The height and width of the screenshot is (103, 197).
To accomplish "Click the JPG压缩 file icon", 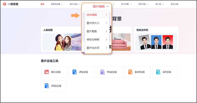I will (x=75, y=72).
